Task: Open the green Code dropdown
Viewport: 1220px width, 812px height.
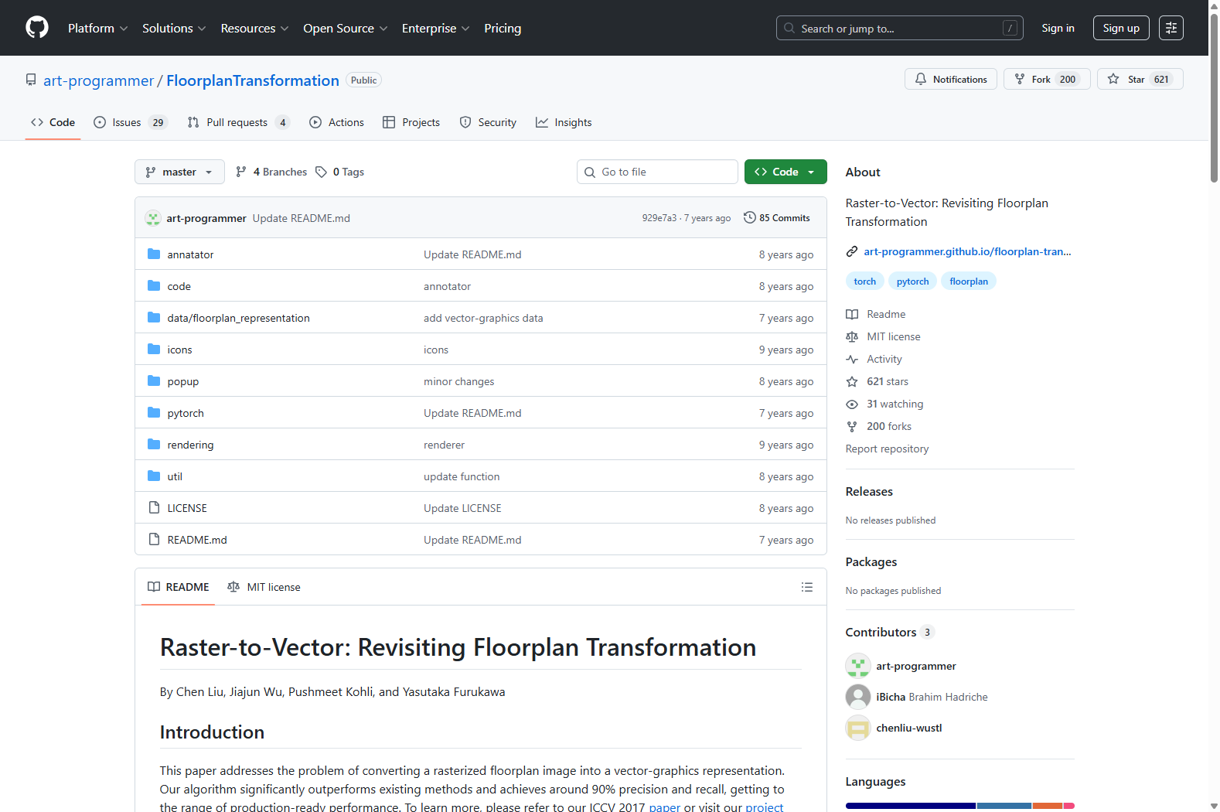Action: pyautogui.click(x=786, y=172)
